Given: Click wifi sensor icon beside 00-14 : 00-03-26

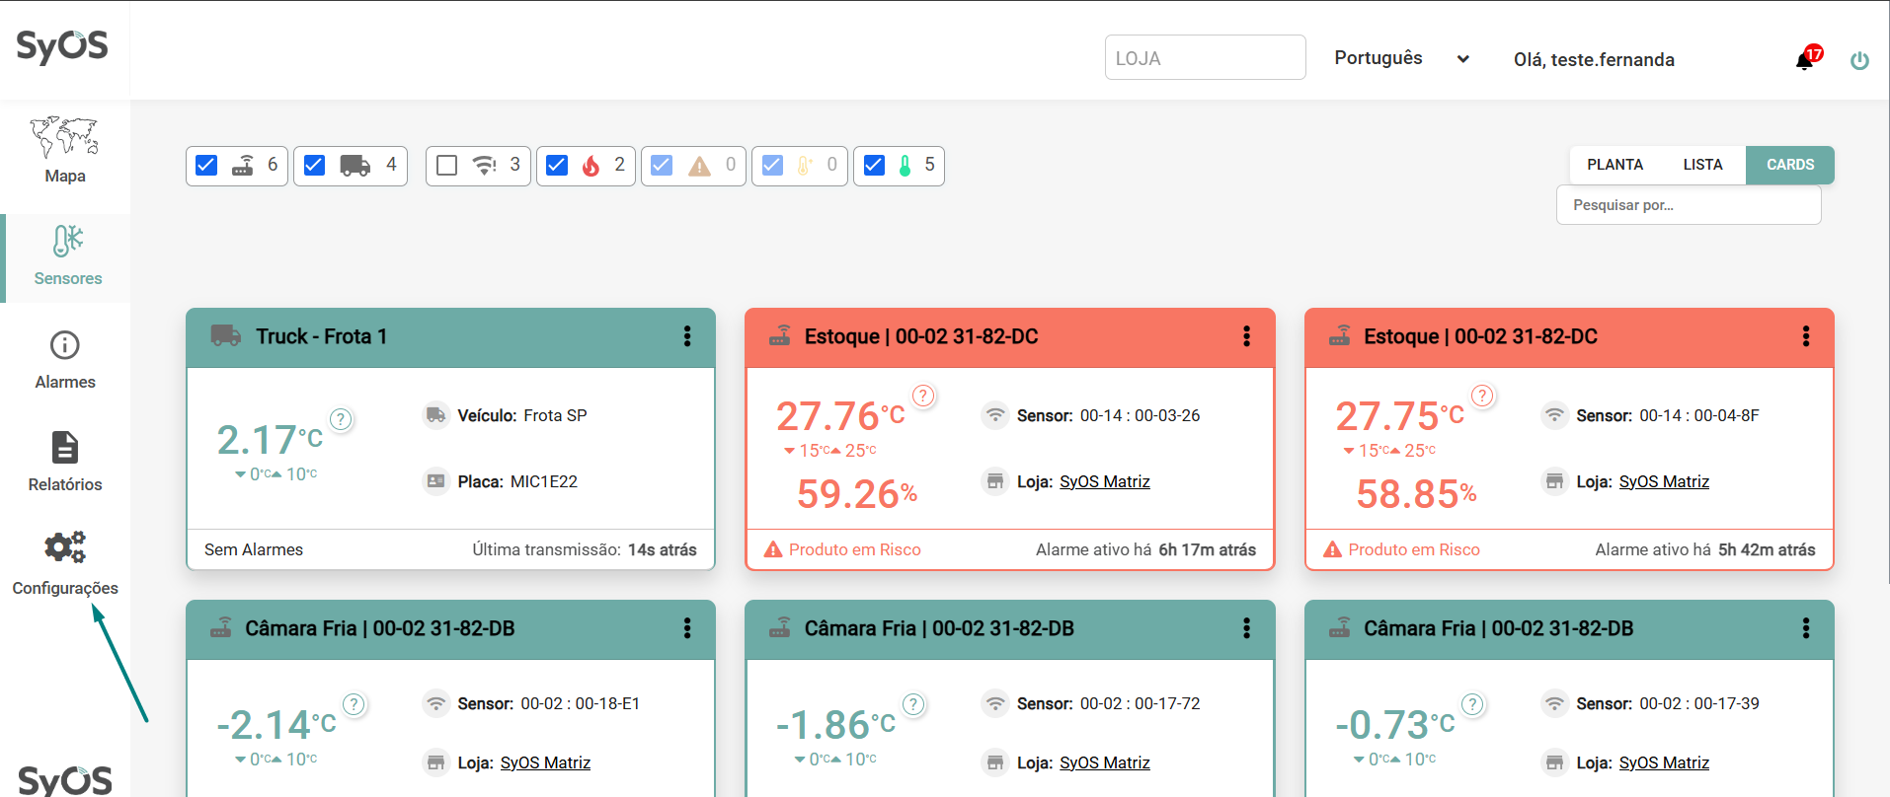Looking at the screenshot, I should pyautogui.click(x=995, y=415).
